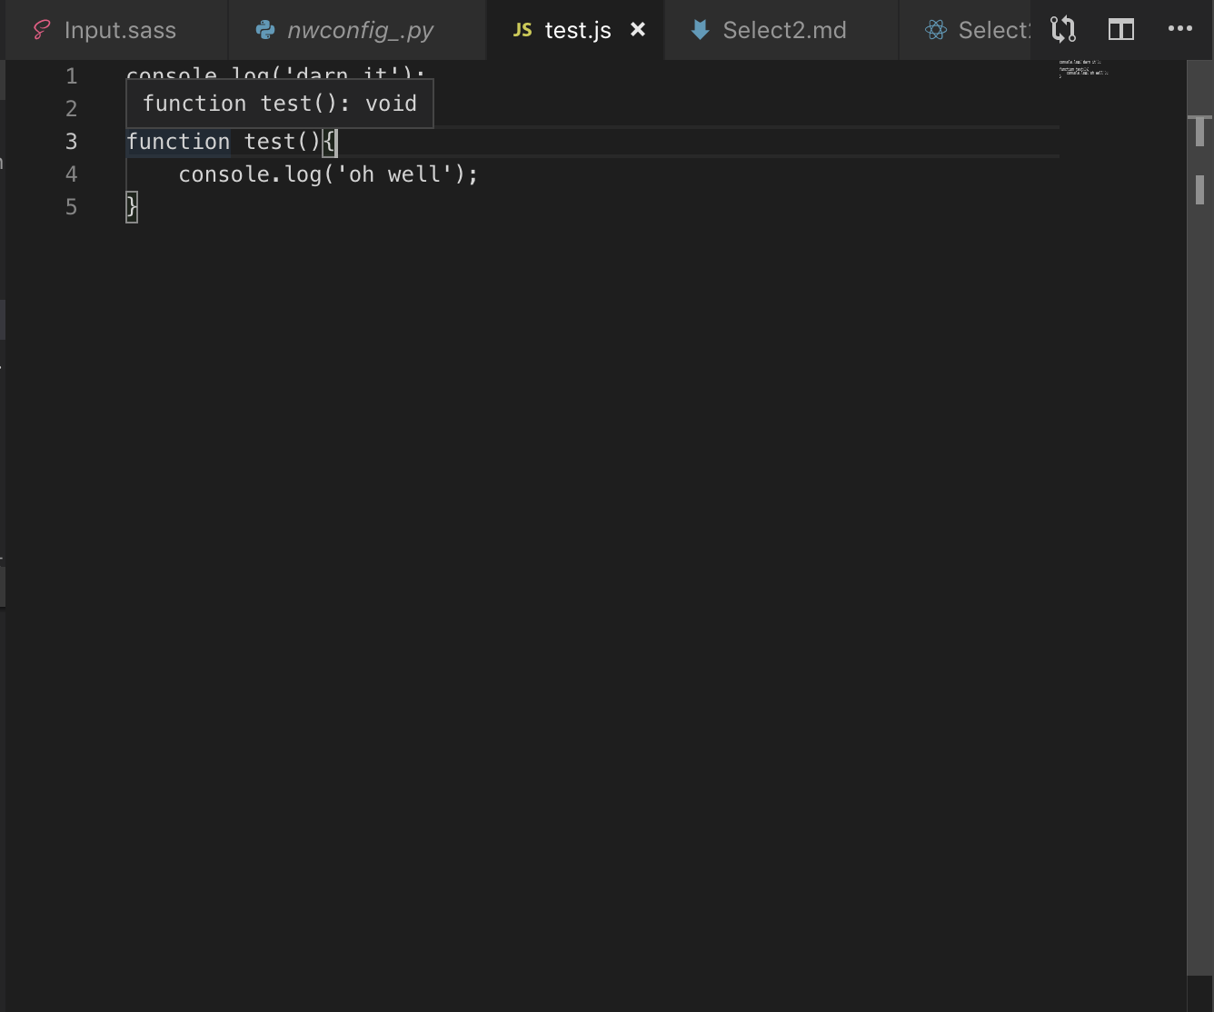The image size is (1214, 1012).
Task: Click the opening brace on line 3
Action: click(329, 142)
